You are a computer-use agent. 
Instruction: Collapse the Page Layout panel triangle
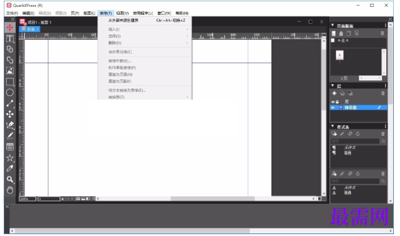(x=333, y=26)
